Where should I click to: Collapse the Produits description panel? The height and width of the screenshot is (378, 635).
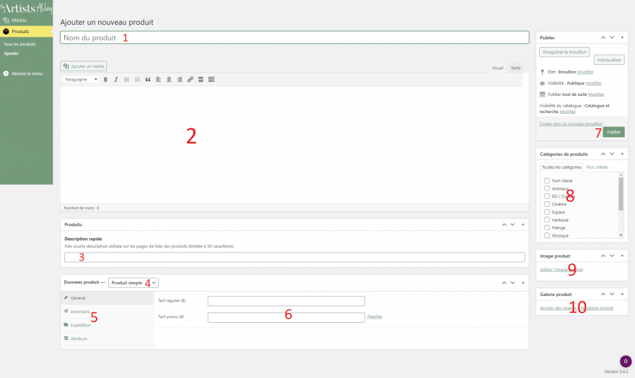tap(522, 225)
